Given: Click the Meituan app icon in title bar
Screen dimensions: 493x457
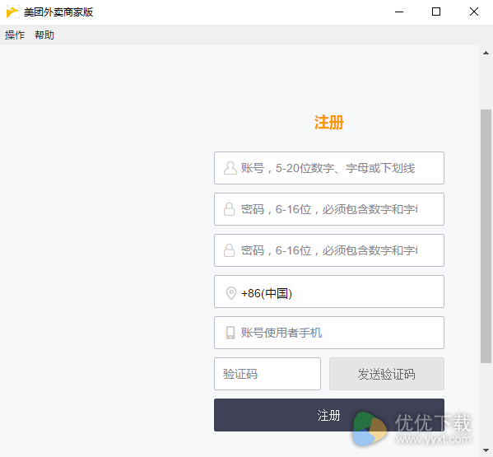Looking at the screenshot, I should [12, 12].
